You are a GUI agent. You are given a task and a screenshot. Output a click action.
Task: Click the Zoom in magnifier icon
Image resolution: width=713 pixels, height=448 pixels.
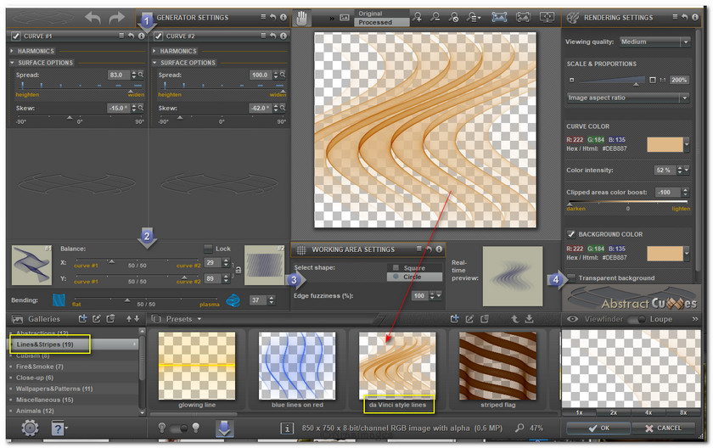(417, 18)
